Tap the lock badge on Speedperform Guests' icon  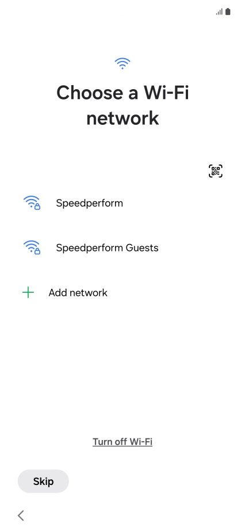[37, 251]
